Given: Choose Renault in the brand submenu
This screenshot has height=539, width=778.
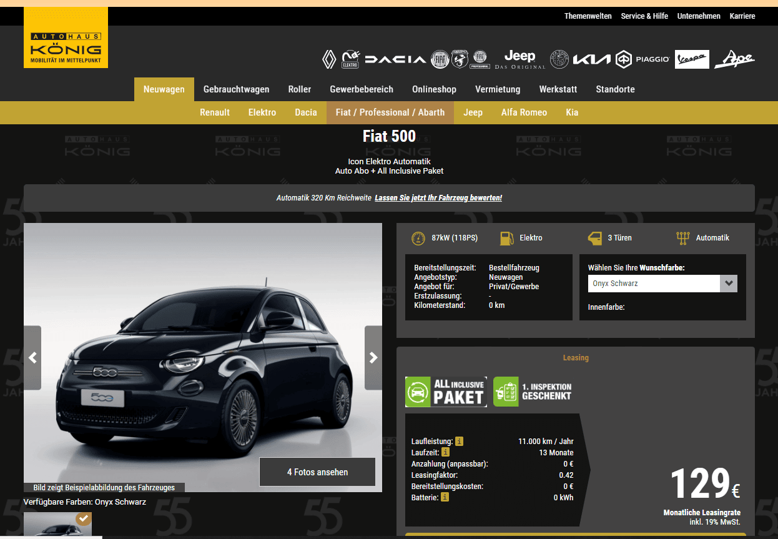Looking at the screenshot, I should click(x=215, y=112).
